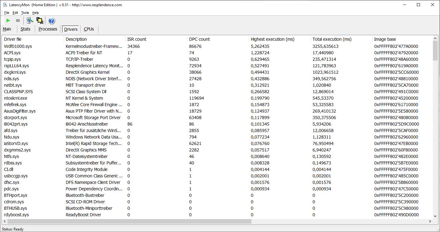Image resolution: width=440 pixels, height=232 pixels.
Task: Select the Drivers tab
Action: (x=71, y=29)
